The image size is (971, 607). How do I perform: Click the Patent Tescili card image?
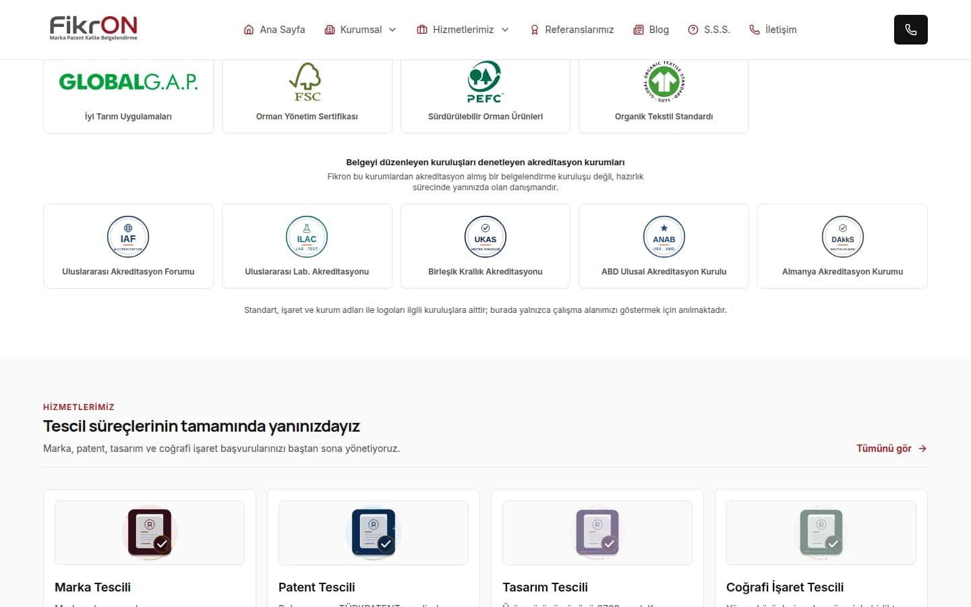pyautogui.click(x=374, y=533)
